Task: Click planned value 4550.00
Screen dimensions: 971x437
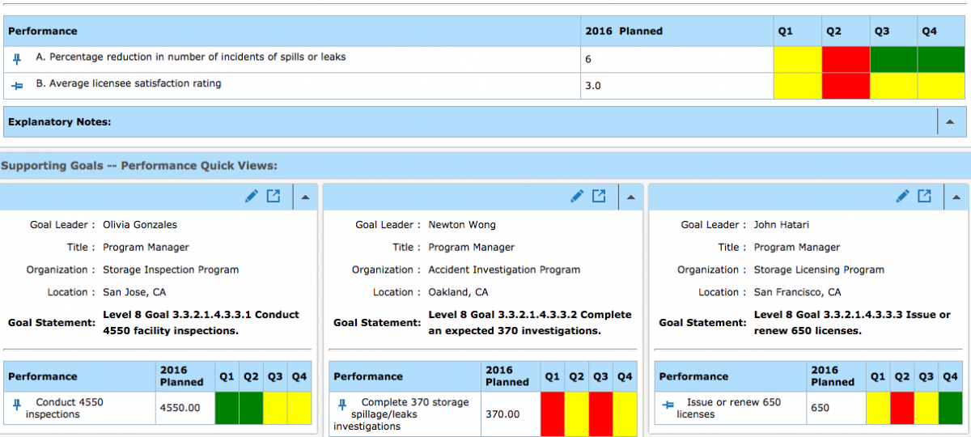Action: 180,408
